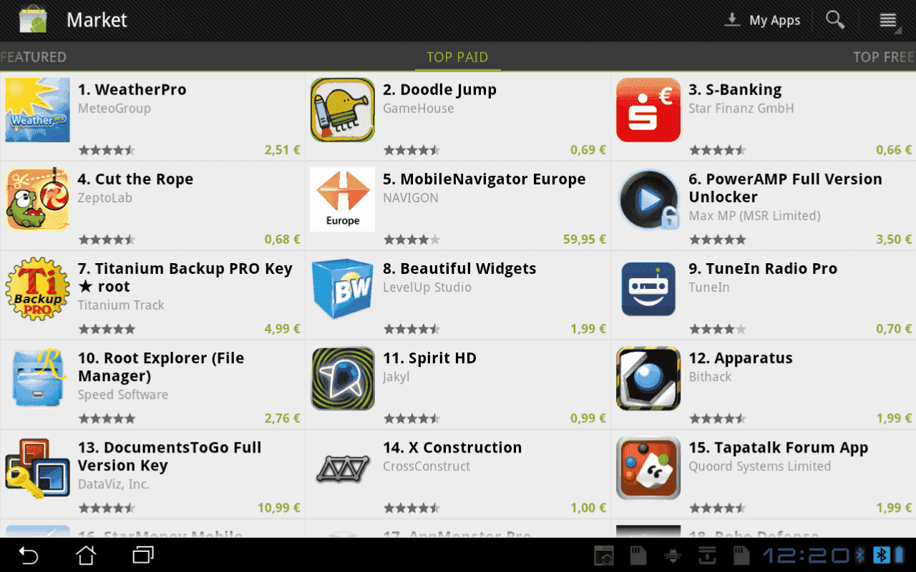Open the WeatherPro listing title
The image size is (916, 572).
(x=132, y=90)
